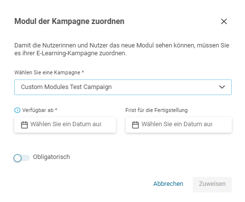Click the placeholder text in Verfügbar ab field
Viewport: 245px width, 202px height.
point(66,124)
